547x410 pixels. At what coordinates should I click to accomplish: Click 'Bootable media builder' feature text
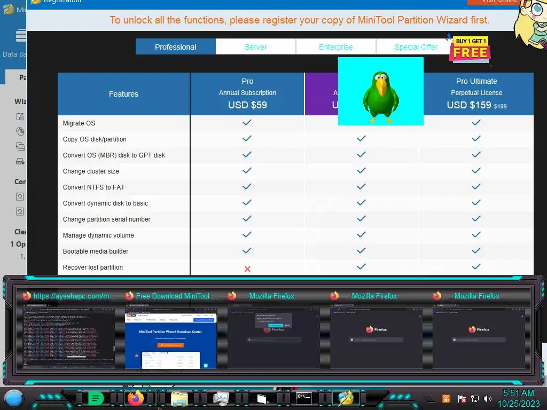(x=96, y=251)
